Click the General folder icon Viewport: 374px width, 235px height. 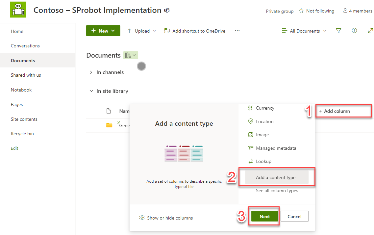coord(109,125)
